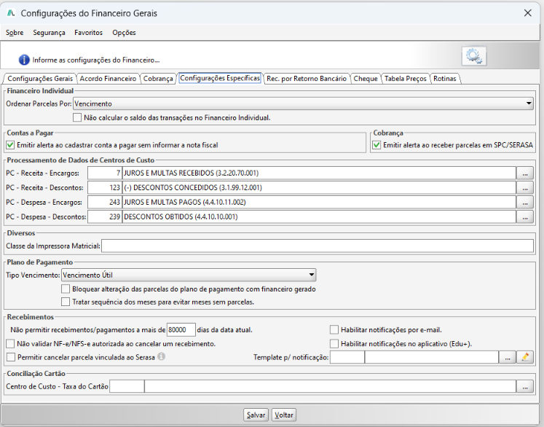Viewport: 544px width, 427px height.
Task: Click the gear settings icon button
Action: [x=474, y=56]
